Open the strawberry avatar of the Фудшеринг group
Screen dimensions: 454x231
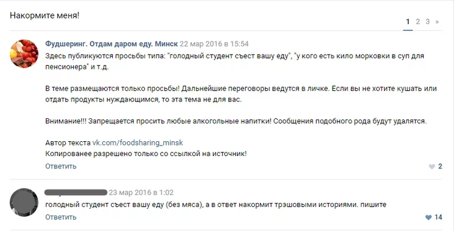(24, 54)
